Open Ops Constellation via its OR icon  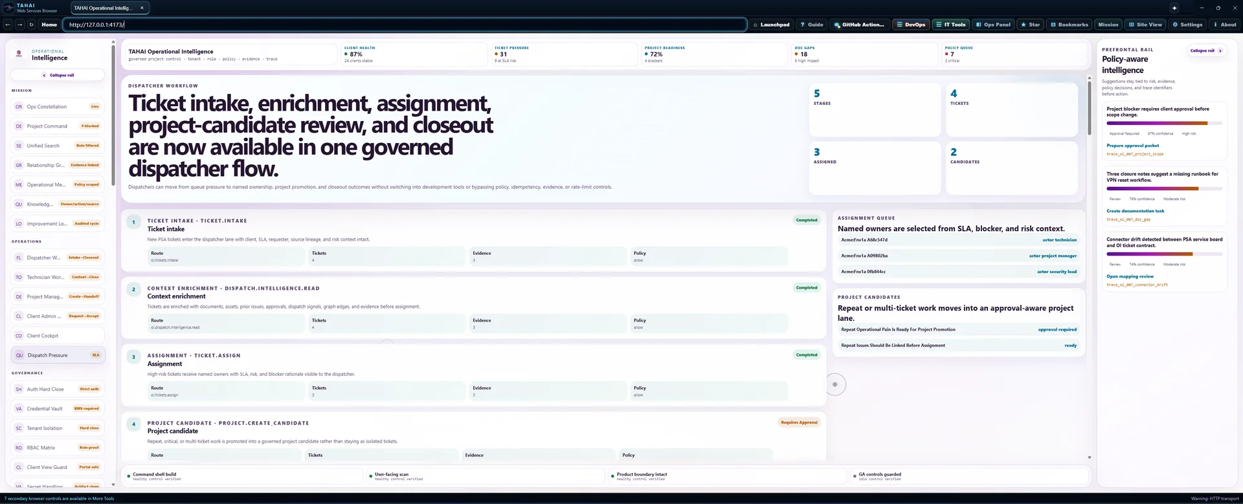(19, 107)
